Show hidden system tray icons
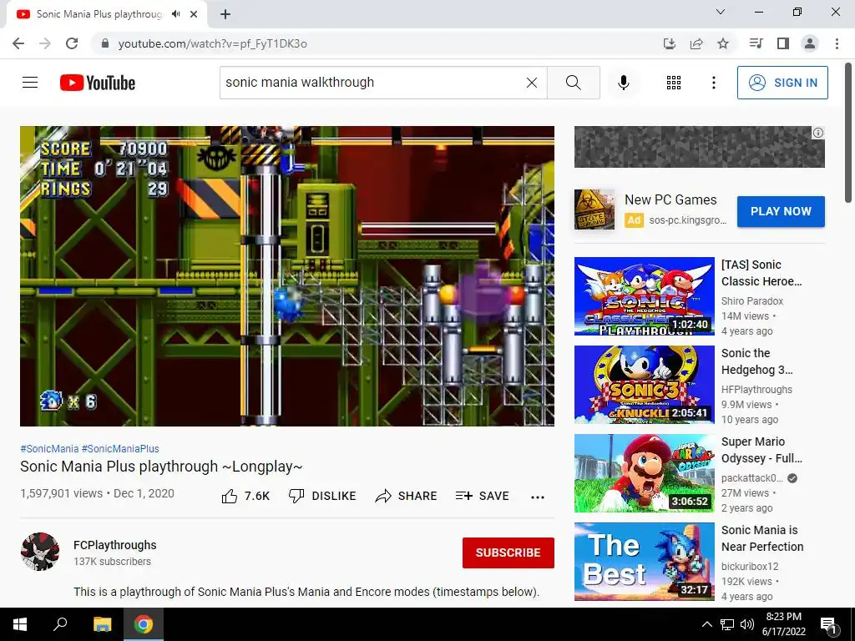The width and height of the screenshot is (855, 641). (706, 624)
